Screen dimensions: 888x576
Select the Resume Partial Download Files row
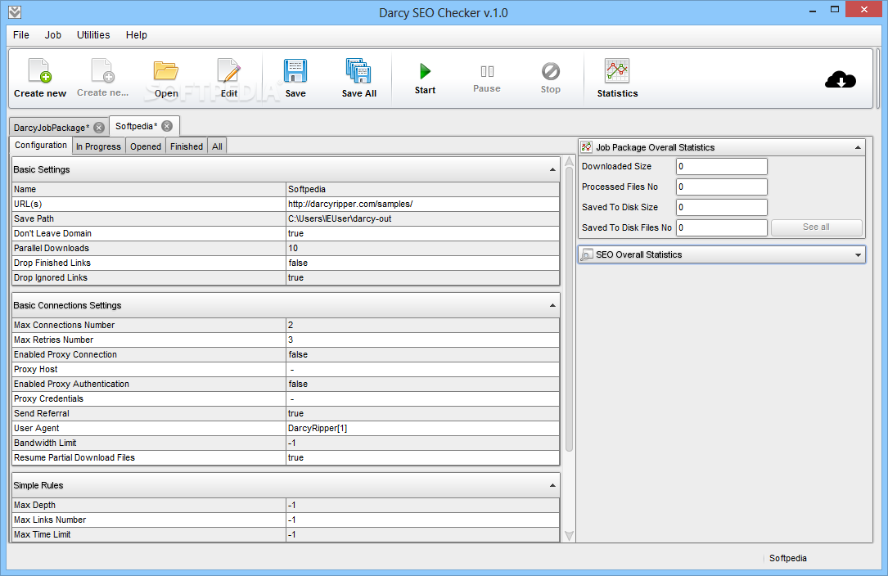(286, 457)
